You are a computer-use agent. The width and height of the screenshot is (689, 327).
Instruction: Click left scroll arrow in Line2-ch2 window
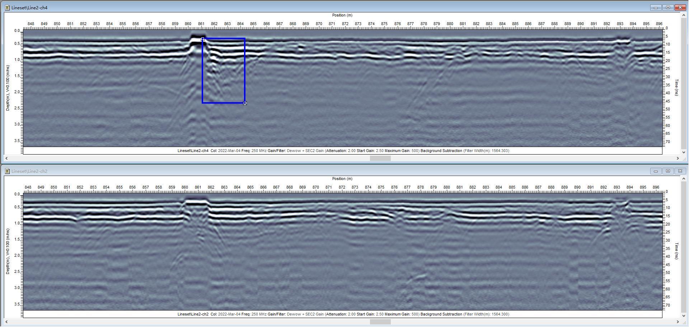coord(6,322)
